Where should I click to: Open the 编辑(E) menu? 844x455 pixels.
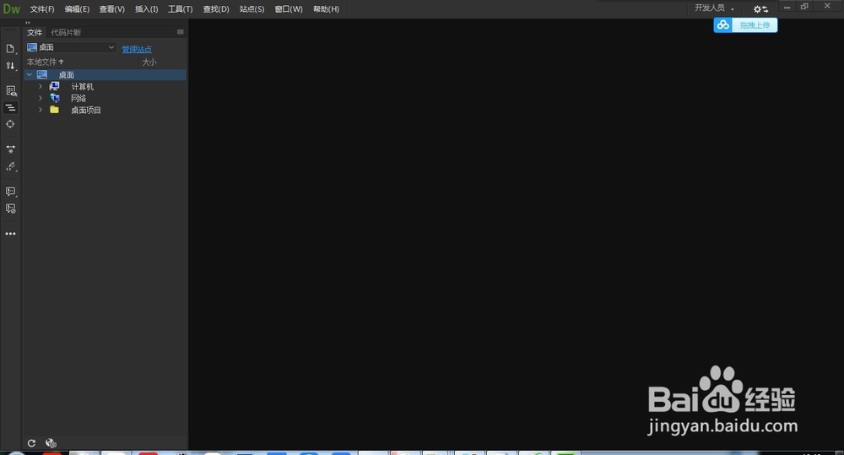[x=77, y=9]
